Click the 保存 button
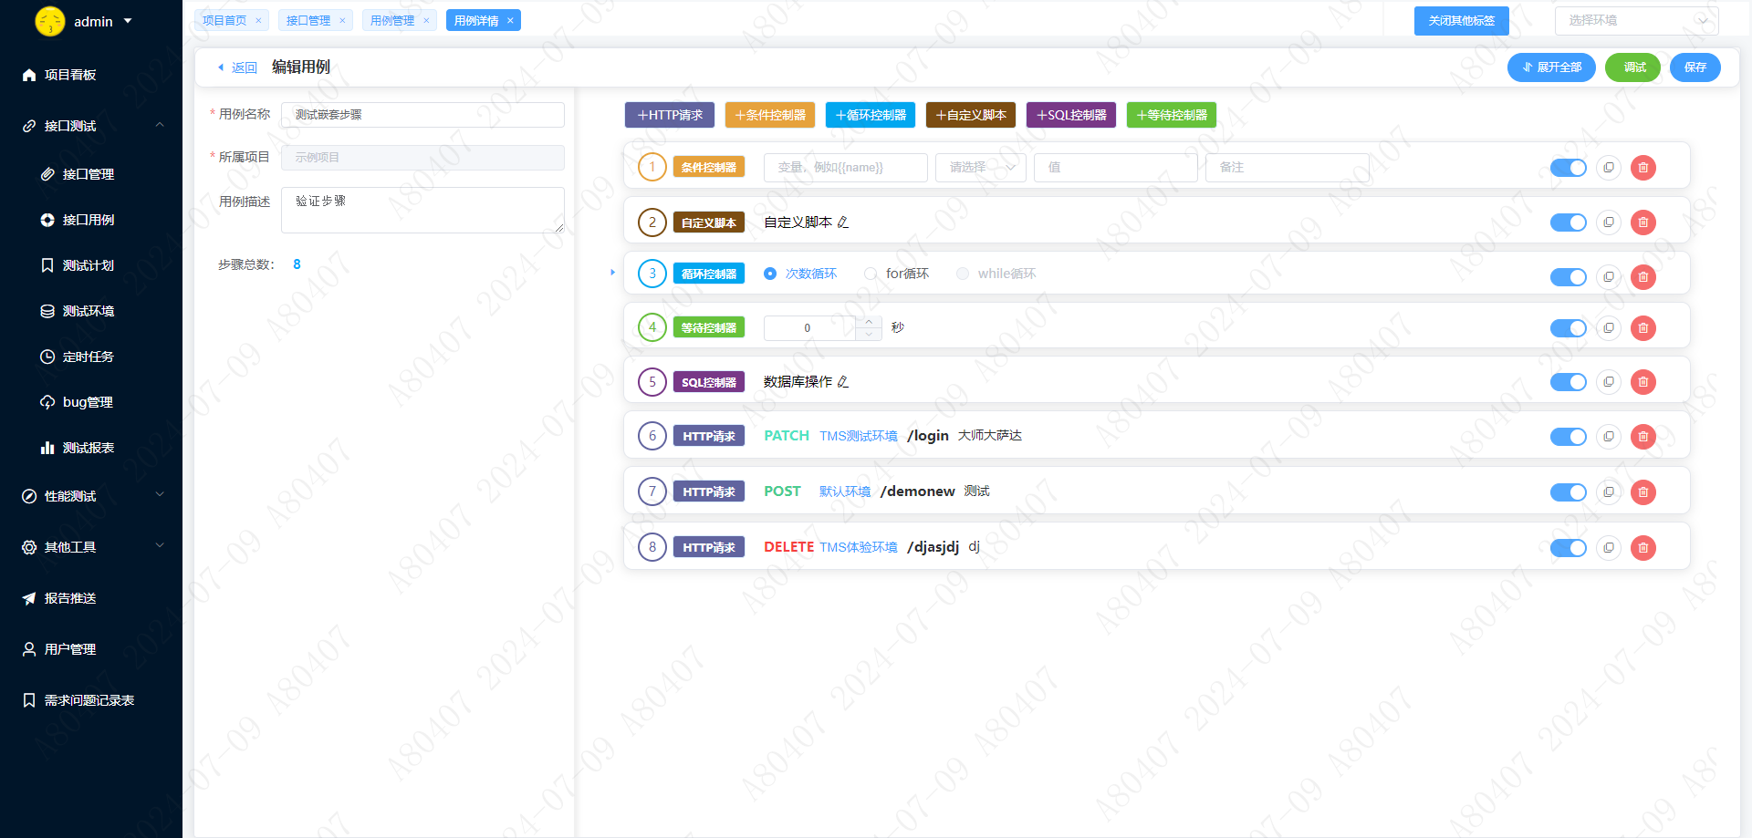The width and height of the screenshot is (1752, 838). point(1695,67)
